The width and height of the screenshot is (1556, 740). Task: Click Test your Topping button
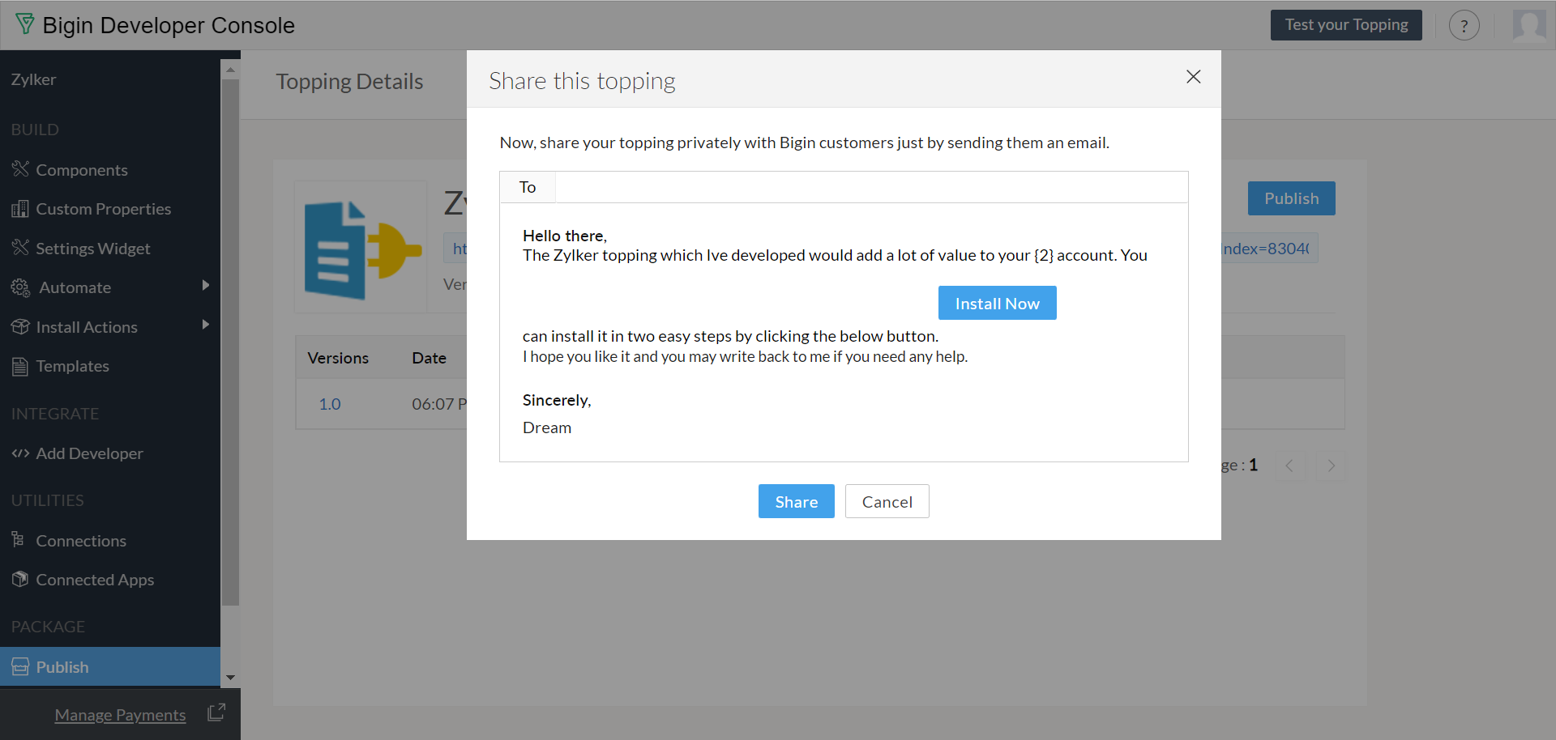1346,25
